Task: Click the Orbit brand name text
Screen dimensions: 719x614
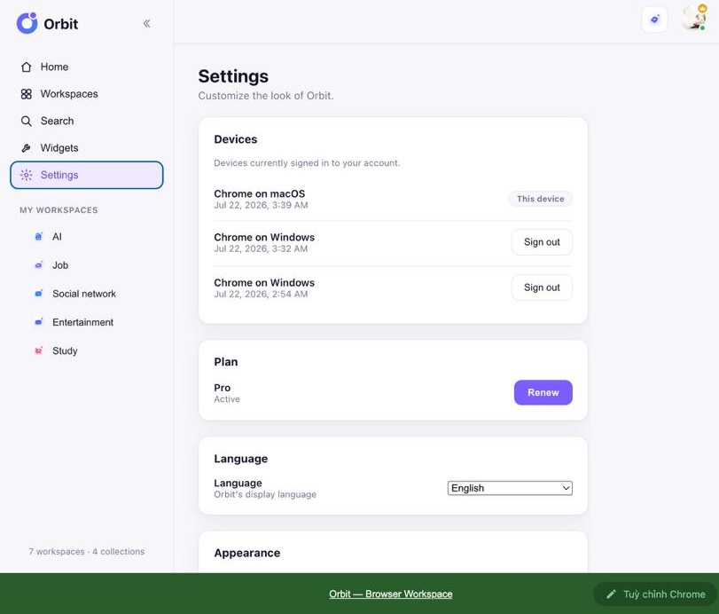Action: tap(61, 24)
